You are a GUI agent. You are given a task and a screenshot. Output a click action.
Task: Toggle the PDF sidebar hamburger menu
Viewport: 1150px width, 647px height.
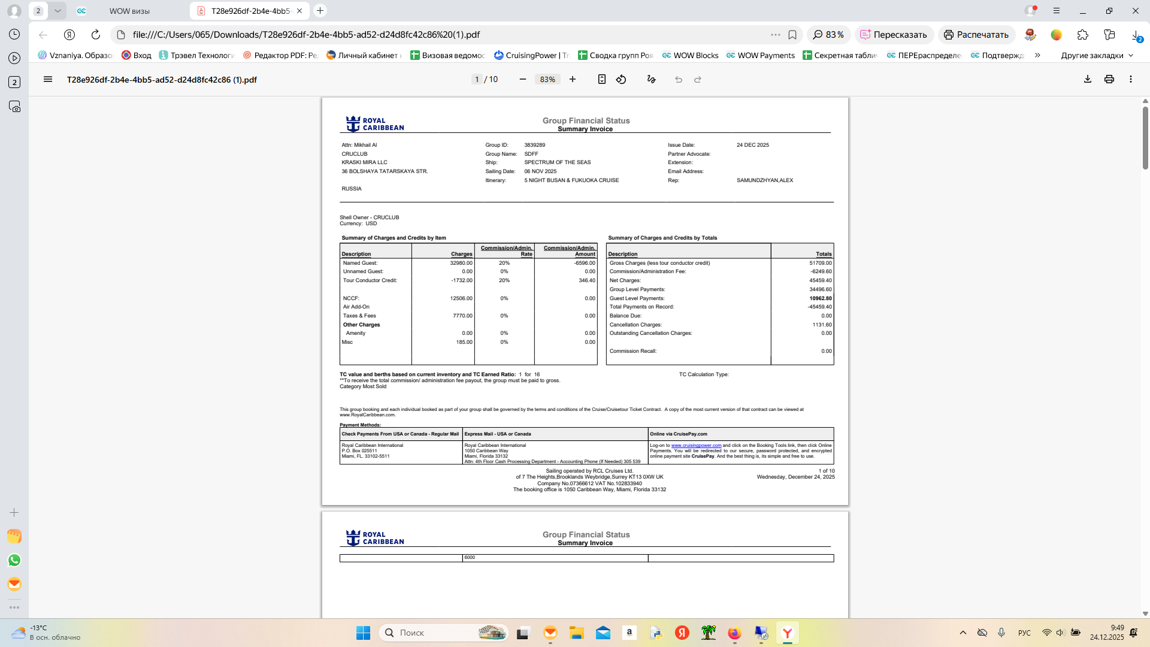[x=48, y=79]
